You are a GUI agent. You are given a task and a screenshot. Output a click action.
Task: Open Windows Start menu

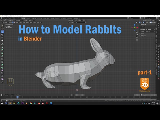click(2, 103)
